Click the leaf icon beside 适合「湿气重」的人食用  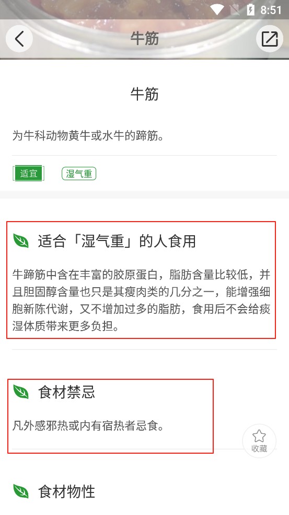click(21, 241)
